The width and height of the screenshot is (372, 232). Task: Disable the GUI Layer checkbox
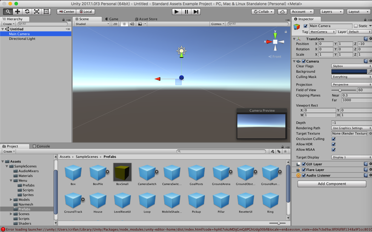tap(304, 164)
